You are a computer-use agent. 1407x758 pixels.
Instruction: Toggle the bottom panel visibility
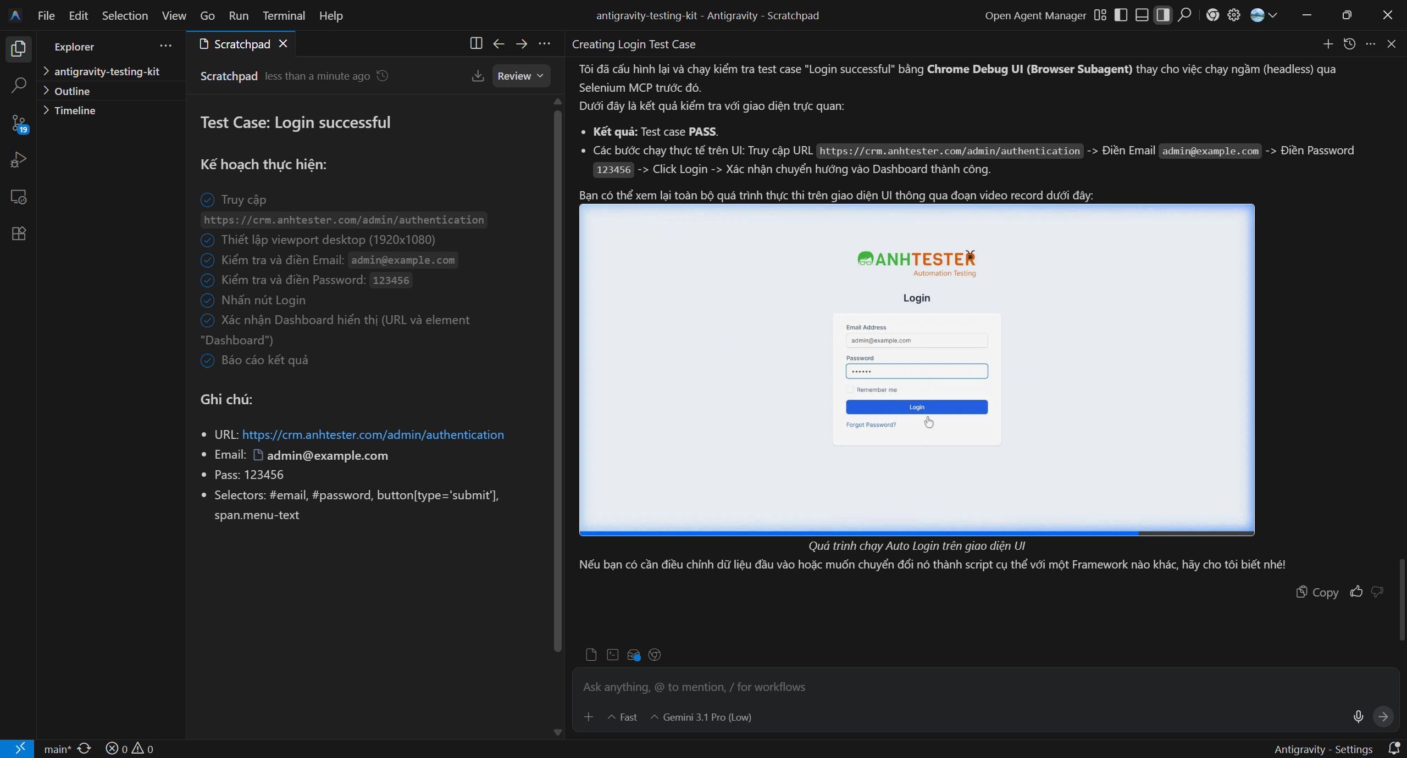tap(1142, 15)
